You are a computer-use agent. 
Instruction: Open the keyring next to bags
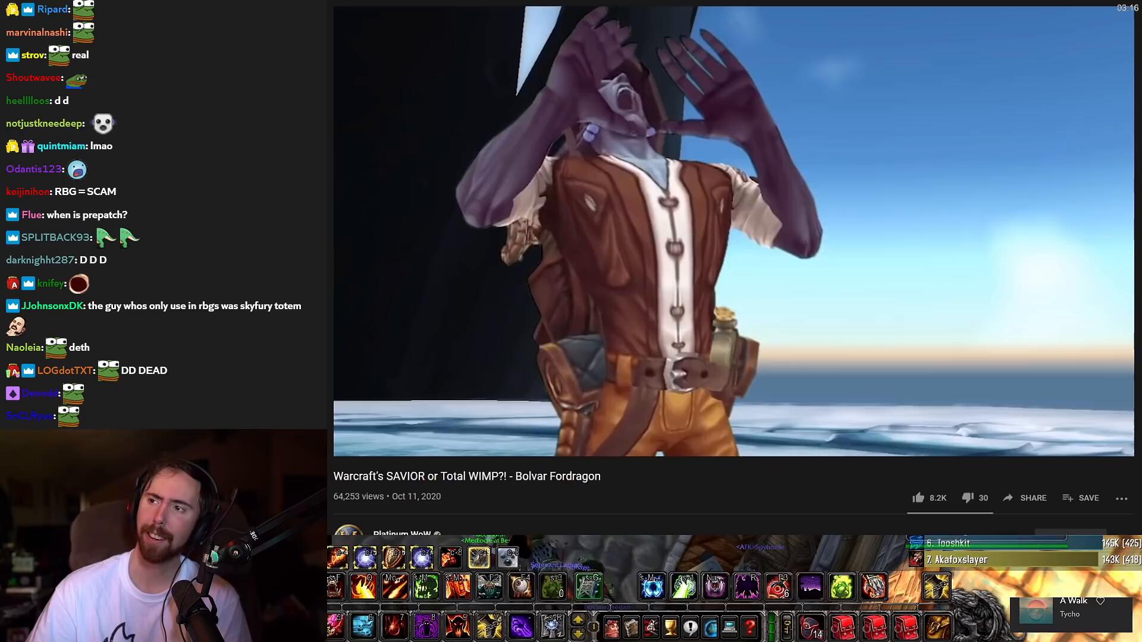click(787, 627)
